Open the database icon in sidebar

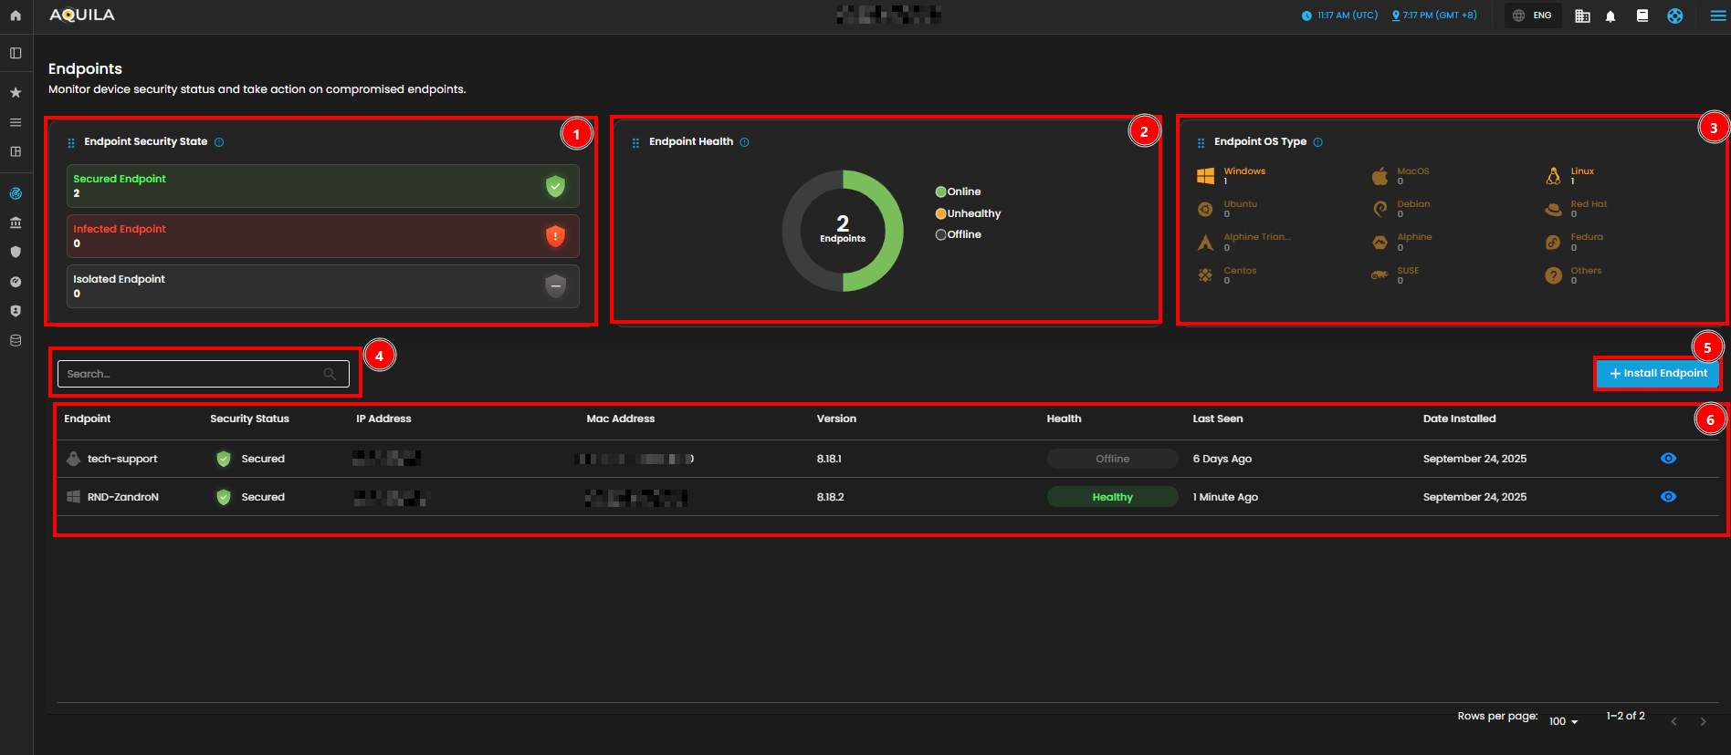[16, 340]
